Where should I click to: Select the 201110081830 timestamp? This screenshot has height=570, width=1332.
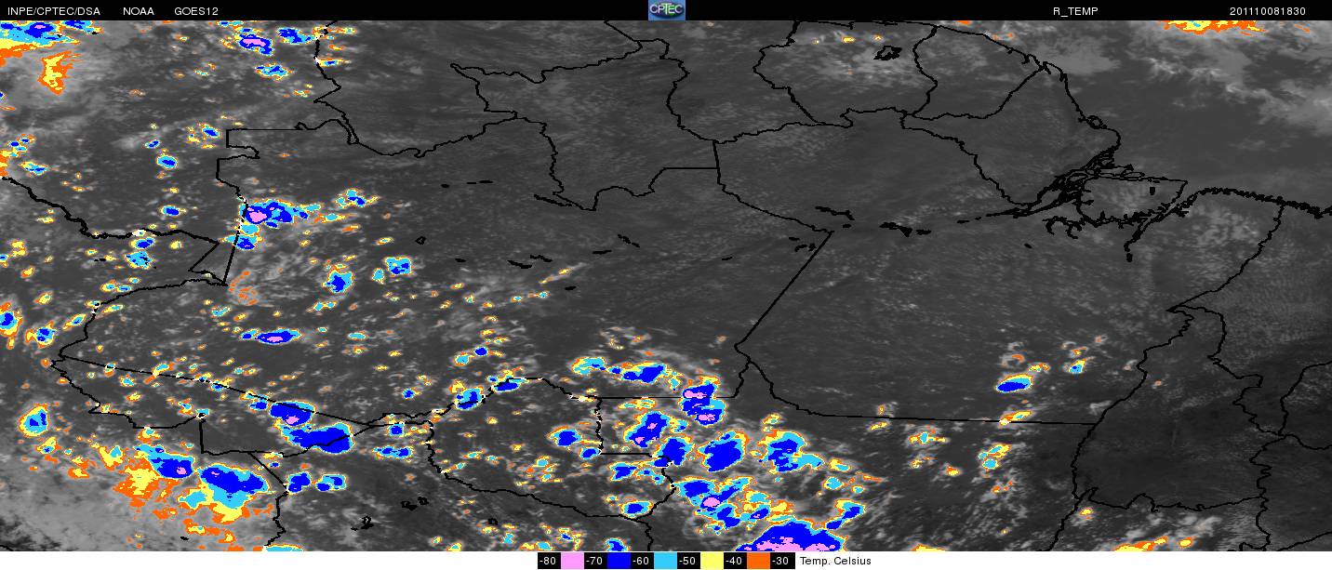point(1268,11)
